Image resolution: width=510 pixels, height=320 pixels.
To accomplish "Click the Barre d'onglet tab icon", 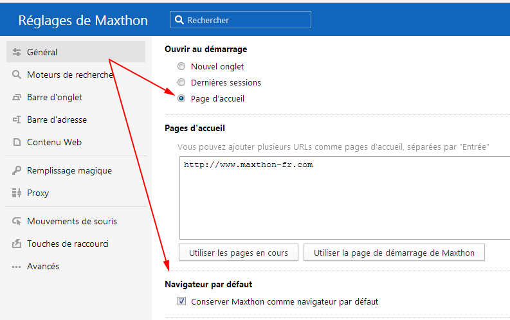I will pyautogui.click(x=17, y=97).
